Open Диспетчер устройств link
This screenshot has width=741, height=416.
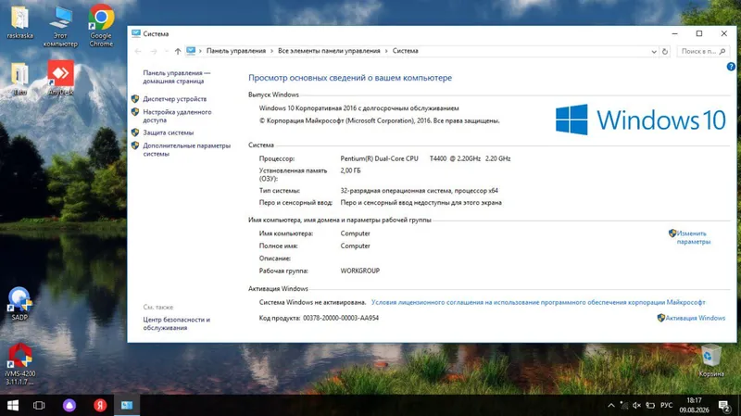[175, 99]
